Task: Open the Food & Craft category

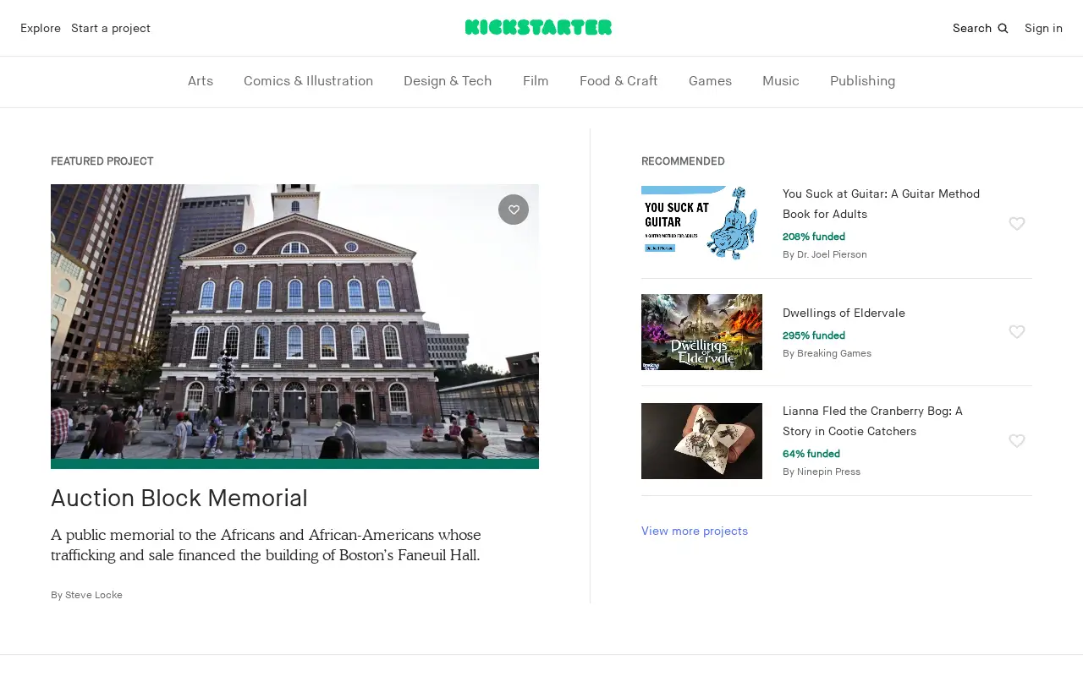Action: click(x=618, y=81)
